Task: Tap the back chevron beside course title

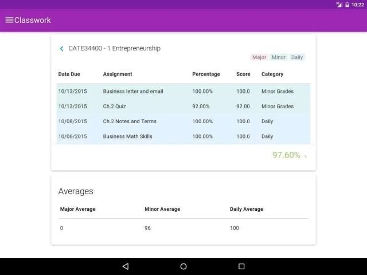Action: [62, 49]
